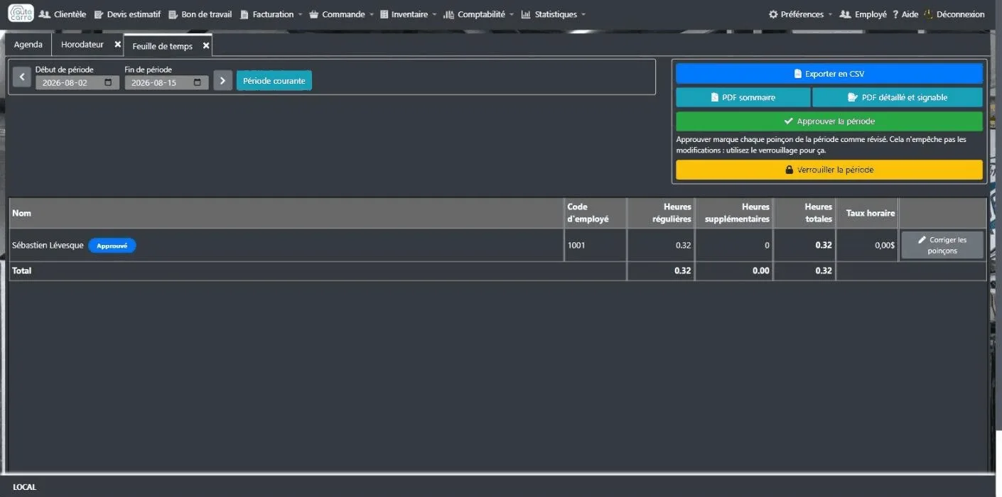Expand the Inventaire dropdown menu

click(x=409, y=14)
